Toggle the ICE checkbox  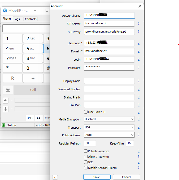tap(86, 162)
